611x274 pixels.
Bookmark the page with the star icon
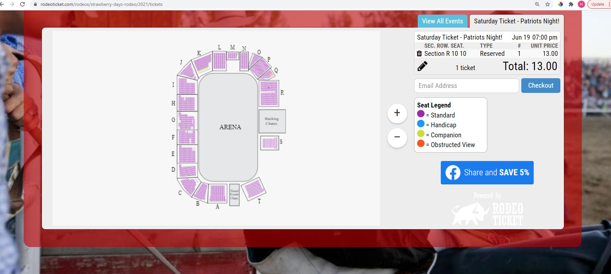(x=547, y=5)
